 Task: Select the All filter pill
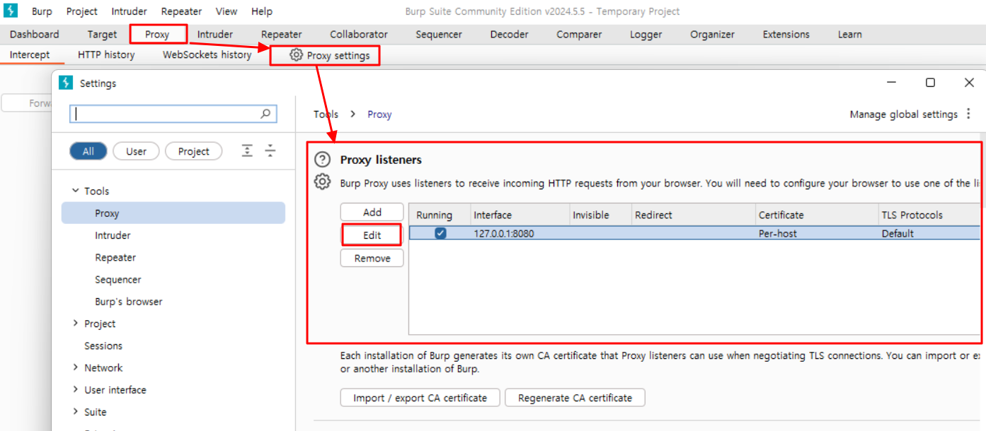pos(88,151)
